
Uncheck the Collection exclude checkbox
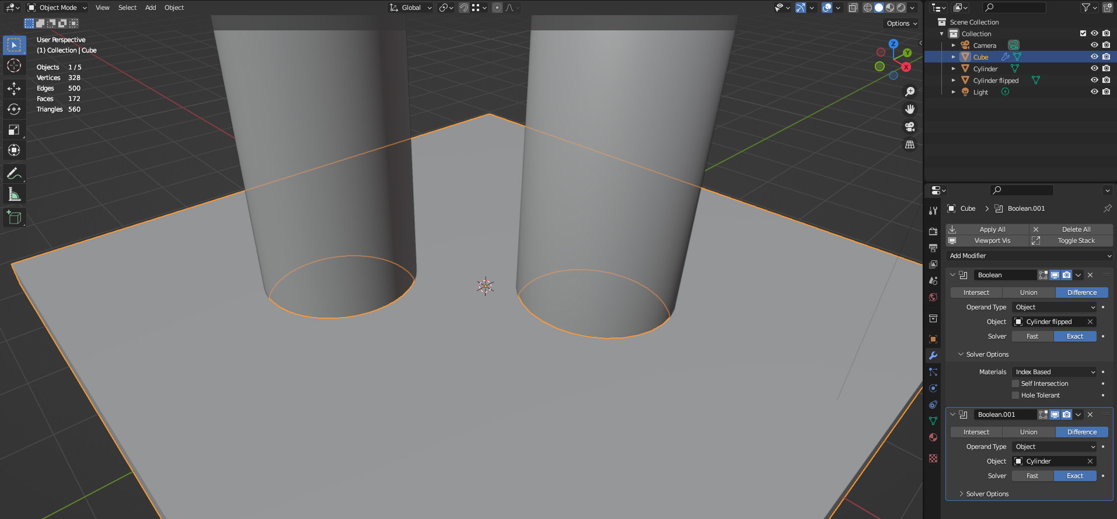[x=1083, y=33]
